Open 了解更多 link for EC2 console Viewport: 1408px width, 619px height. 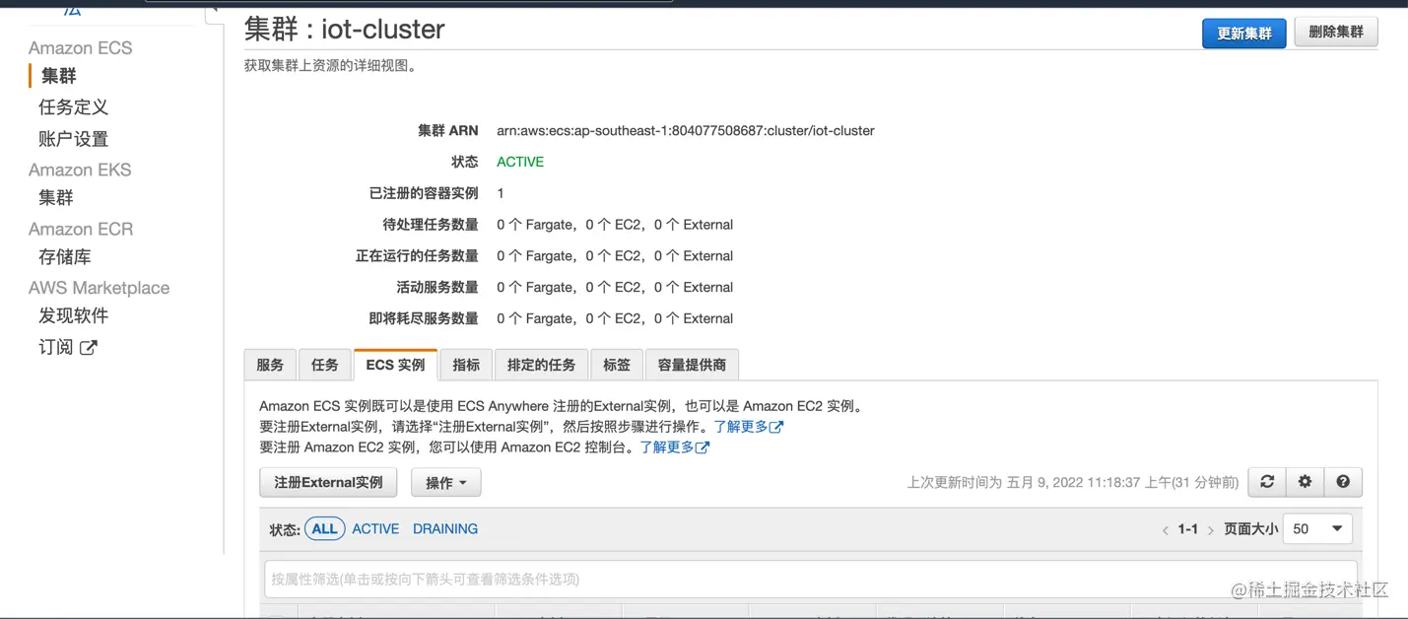tap(674, 447)
